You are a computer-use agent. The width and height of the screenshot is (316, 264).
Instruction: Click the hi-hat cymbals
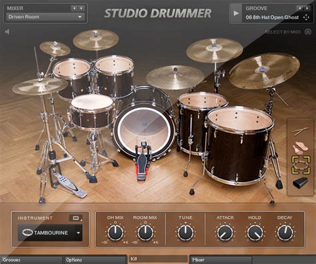(40, 87)
